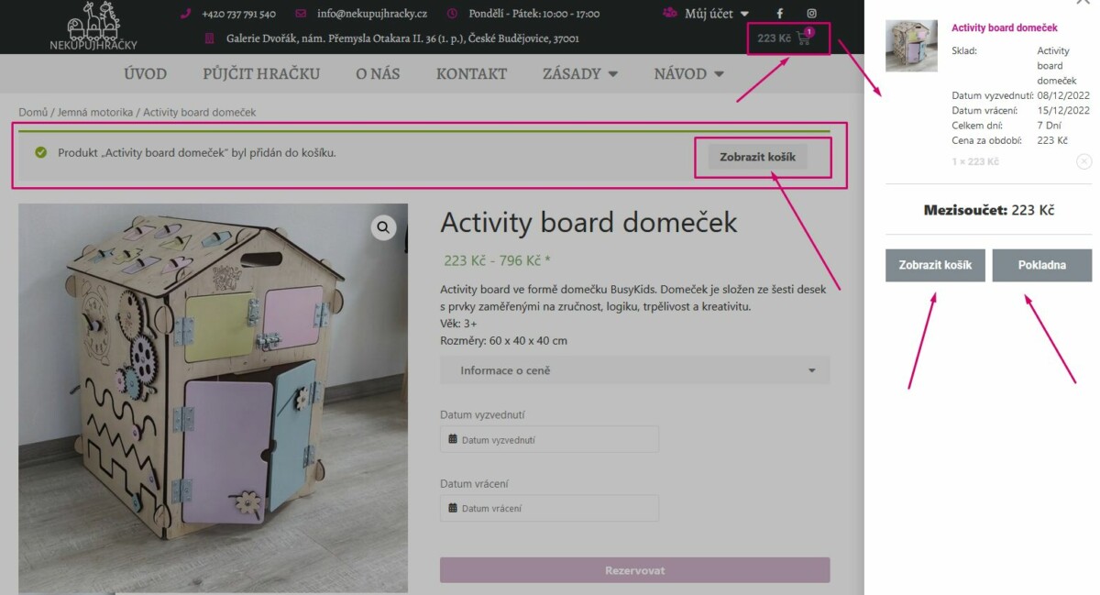Click the phone icon in top bar
The width and height of the screenshot is (1100, 595).
[x=185, y=14]
